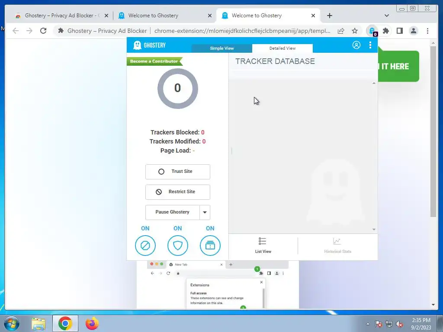The image size is (443, 332).
Task: Open File Explorer from the taskbar
Action: 39,323
